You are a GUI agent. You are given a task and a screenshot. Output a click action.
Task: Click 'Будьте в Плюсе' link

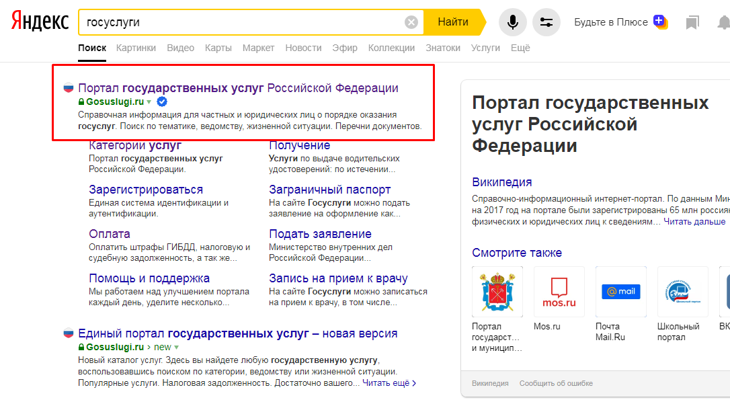click(x=611, y=22)
